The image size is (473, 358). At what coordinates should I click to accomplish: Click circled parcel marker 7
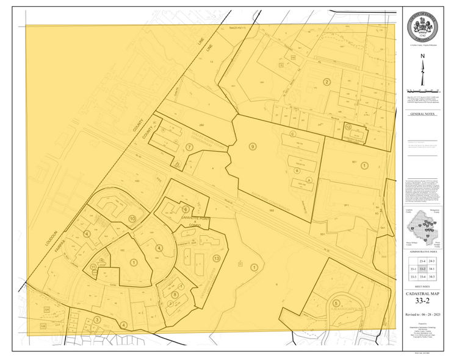click(189, 147)
